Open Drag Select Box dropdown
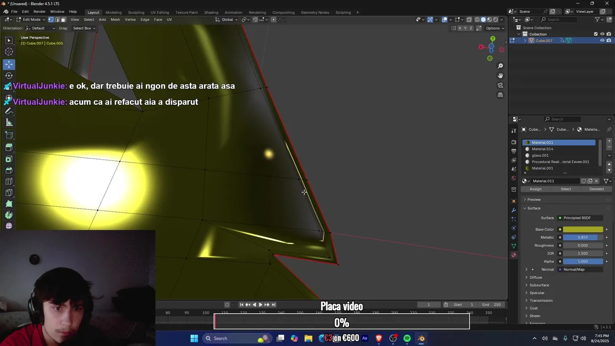 click(84, 28)
